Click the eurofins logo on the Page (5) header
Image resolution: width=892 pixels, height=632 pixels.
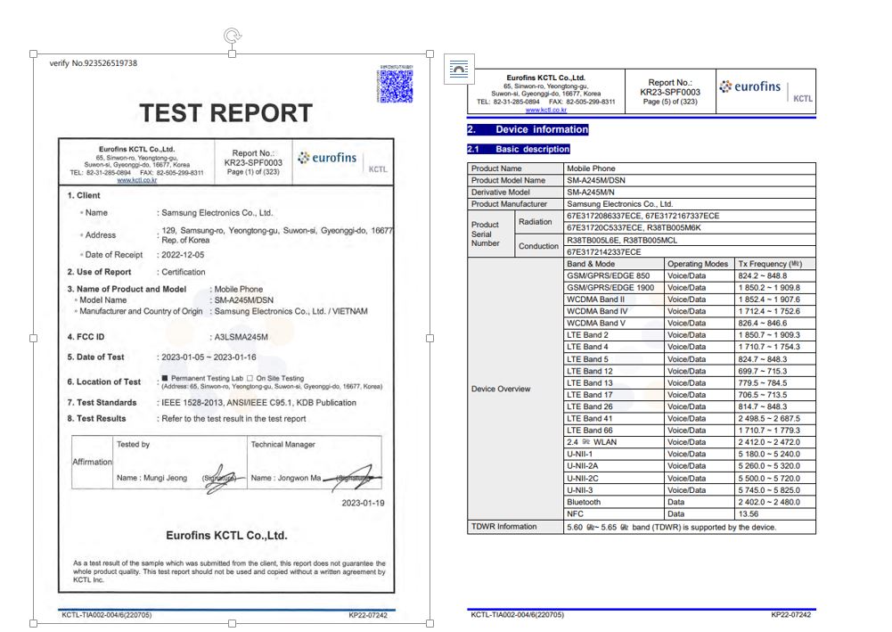pos(750,86)
